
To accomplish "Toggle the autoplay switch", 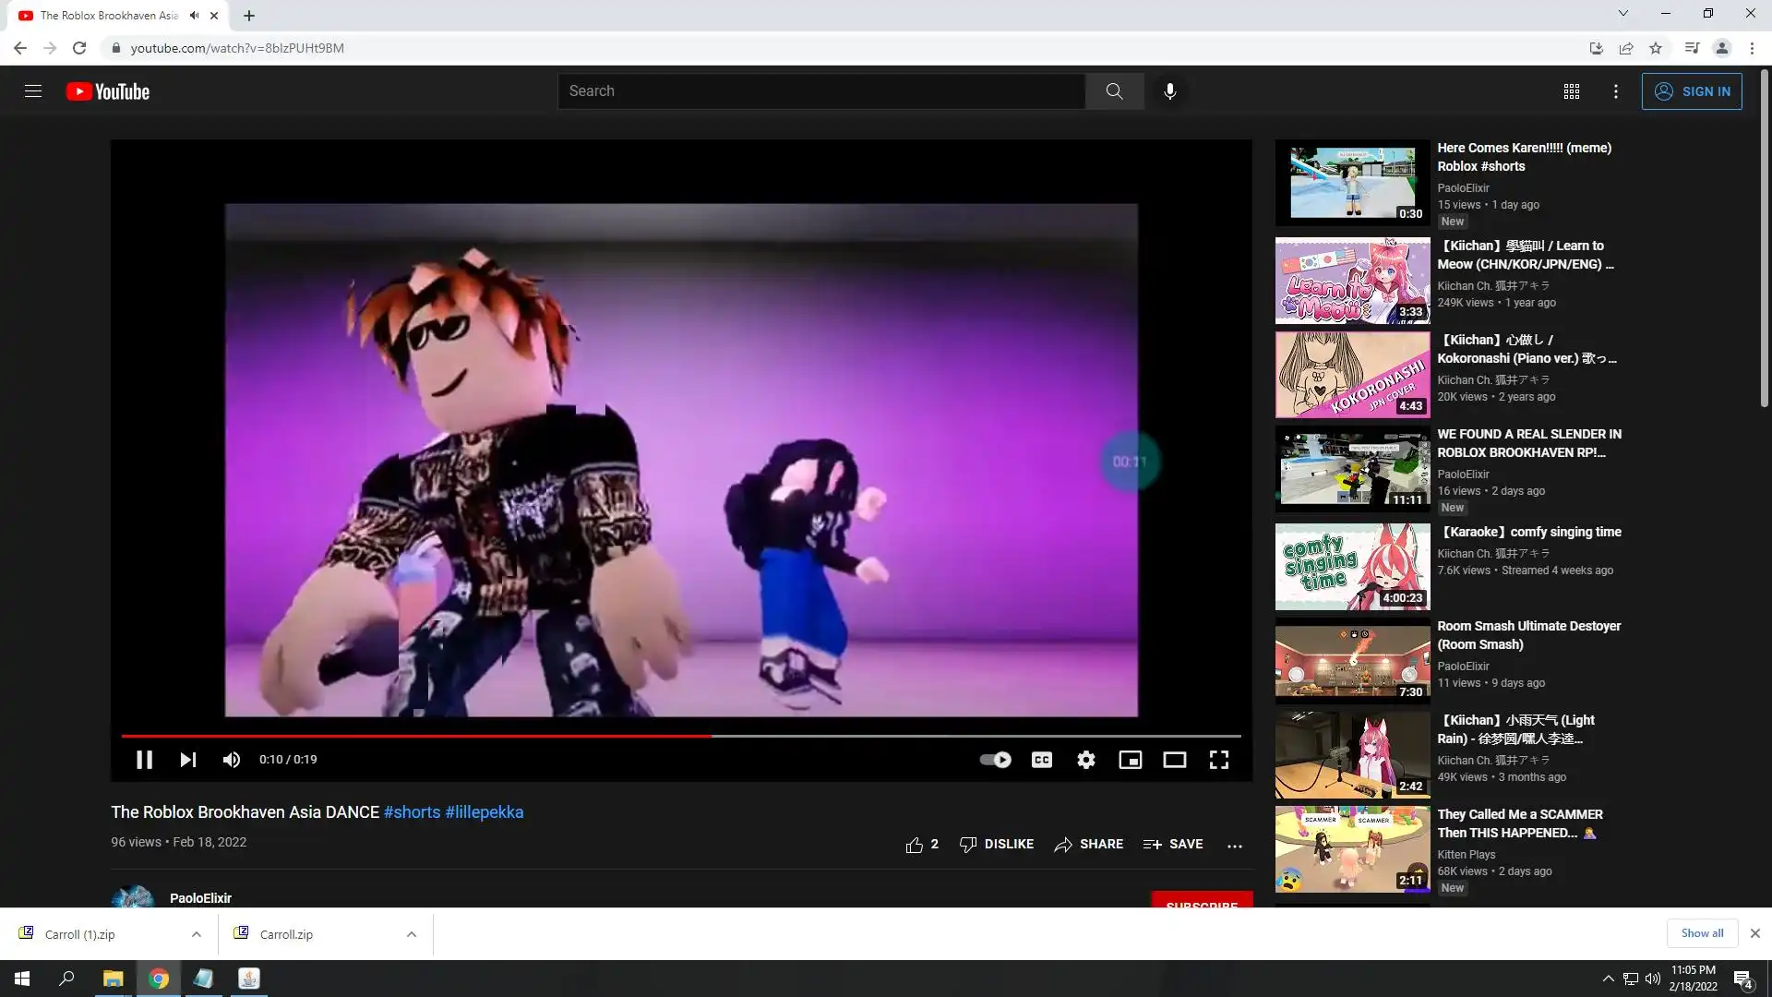I will (995, 760).
